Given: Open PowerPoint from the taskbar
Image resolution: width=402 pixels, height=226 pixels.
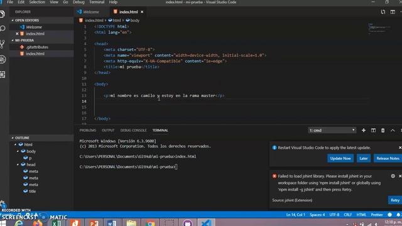Looking at the screenshot, I should pos(94,223).
